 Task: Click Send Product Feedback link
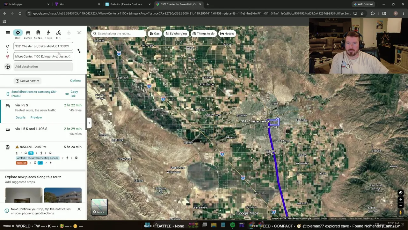tap(361, 218)
